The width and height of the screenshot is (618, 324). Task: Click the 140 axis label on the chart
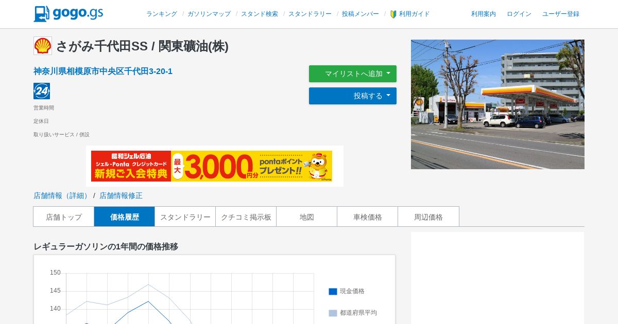pyautogui.click(x=55, y=309)
